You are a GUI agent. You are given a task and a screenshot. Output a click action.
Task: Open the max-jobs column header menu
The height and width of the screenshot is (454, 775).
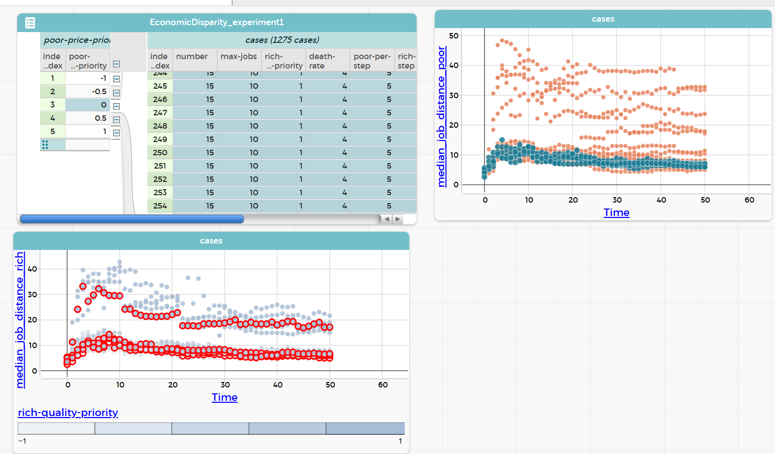pyautogui.click(x=239, y=57)
